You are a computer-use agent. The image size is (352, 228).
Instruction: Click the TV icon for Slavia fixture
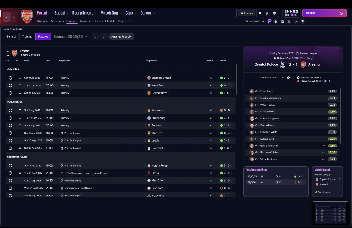pos(20,173)
